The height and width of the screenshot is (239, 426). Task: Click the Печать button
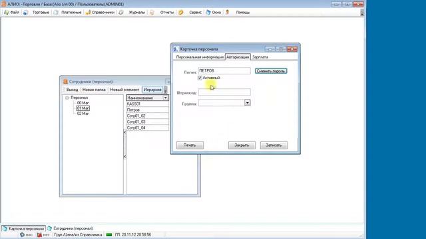[190, 145]
